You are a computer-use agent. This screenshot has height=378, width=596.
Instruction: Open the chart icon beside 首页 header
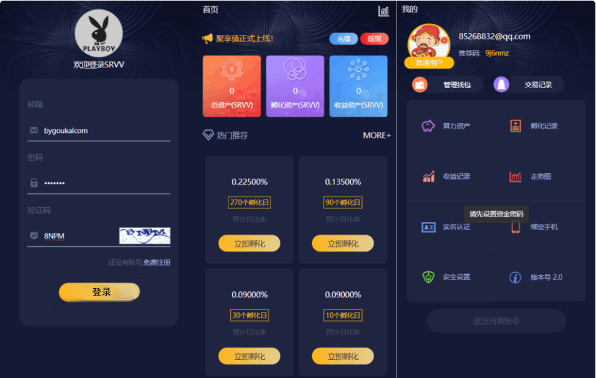383,11
